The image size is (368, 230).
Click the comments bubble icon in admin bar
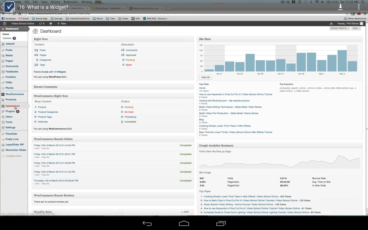(51, 24)
